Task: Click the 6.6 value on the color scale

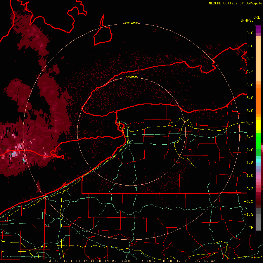Action: 250,85
